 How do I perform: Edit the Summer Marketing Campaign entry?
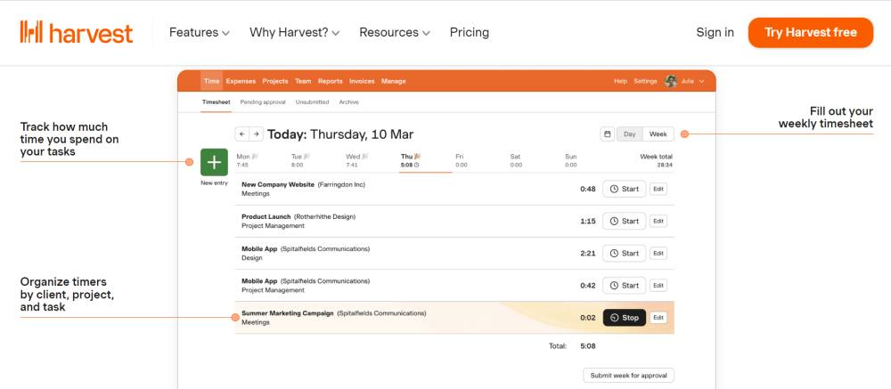(x=658, y=318)
